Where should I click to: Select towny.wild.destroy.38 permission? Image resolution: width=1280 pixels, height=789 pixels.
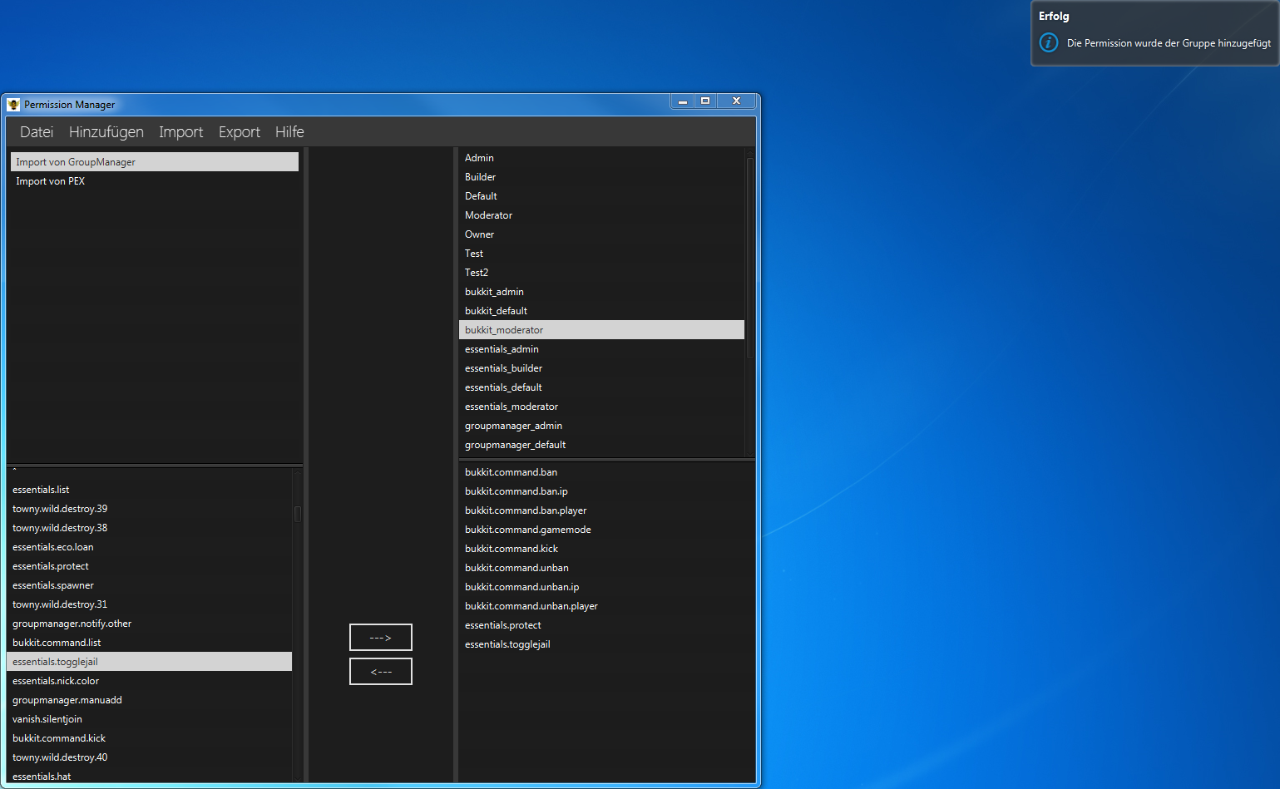(150, 528)
